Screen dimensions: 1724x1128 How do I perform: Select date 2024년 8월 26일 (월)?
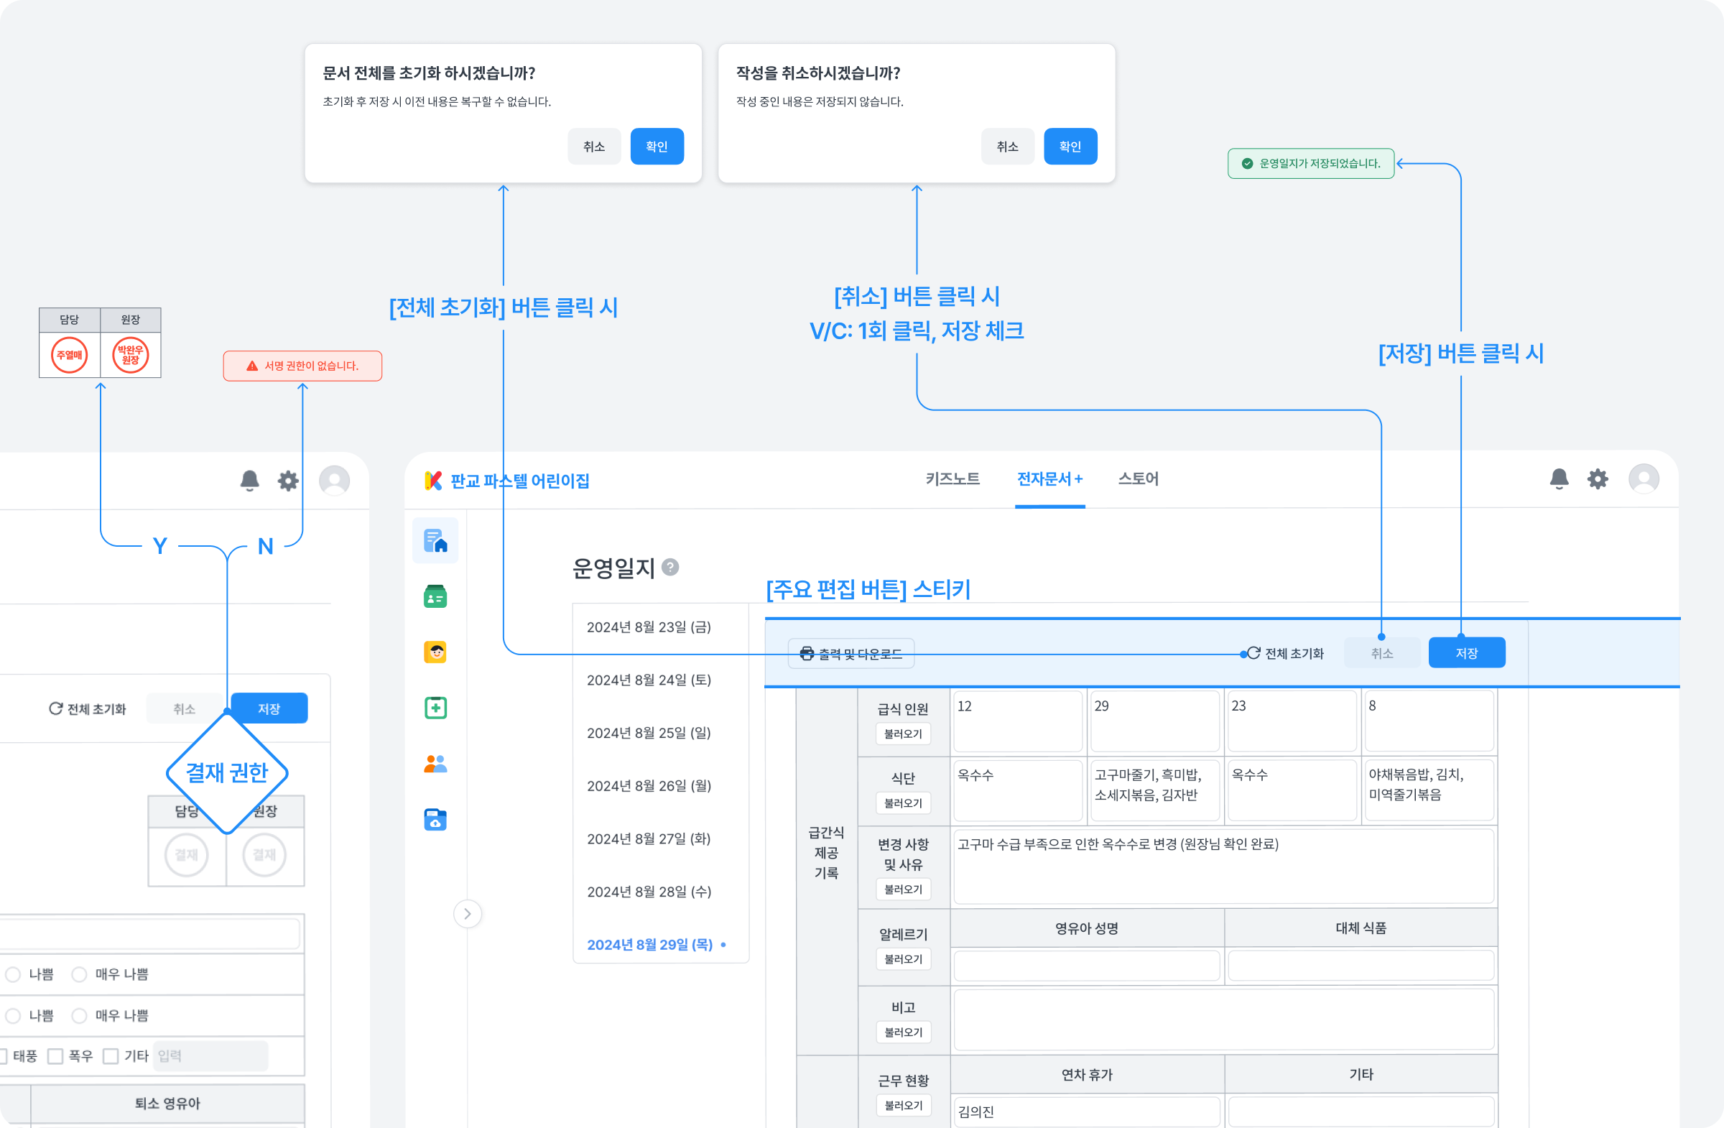click(x=649, y=786)
